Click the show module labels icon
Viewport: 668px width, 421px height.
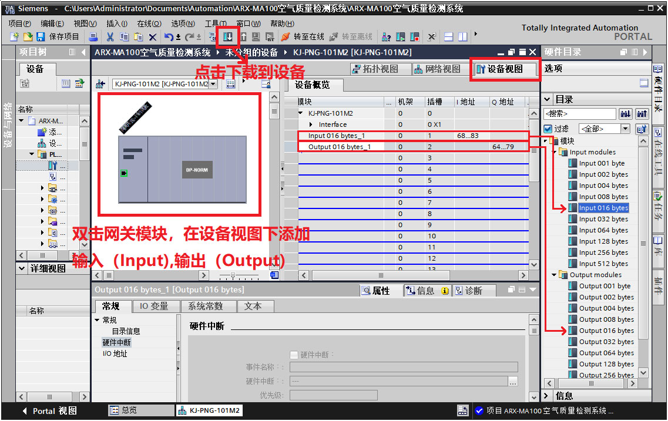230,84
